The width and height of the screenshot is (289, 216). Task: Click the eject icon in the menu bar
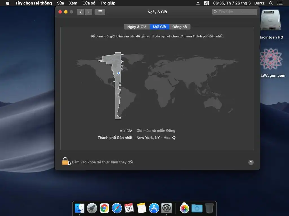coord(198,3)
